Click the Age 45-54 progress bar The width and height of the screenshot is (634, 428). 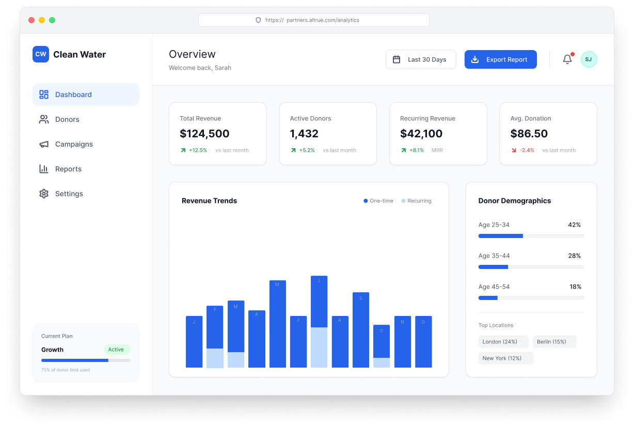click(531, 298)
